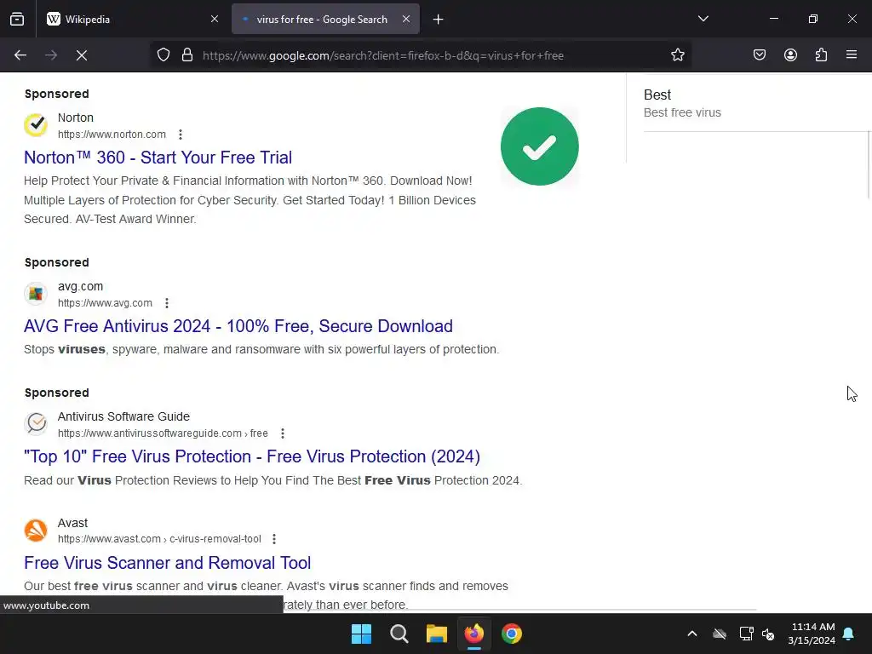This screenshot has width=872, height=654.
Task: Click the https://www.norton.com URL text
Action: coord(112,135)
